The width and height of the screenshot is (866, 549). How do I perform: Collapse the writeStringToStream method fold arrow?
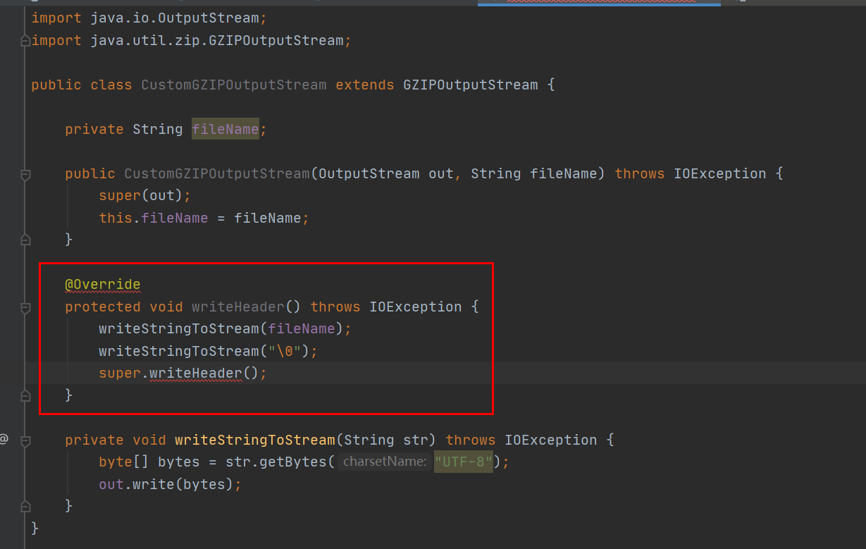coord(25,439)
